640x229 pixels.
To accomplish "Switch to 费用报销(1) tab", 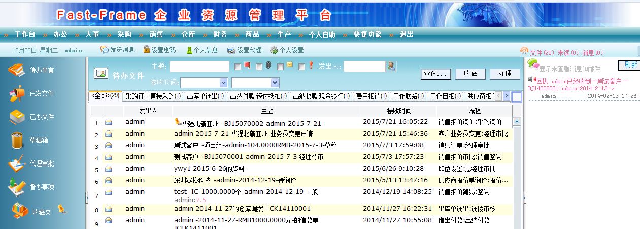I will pos(371,96).
